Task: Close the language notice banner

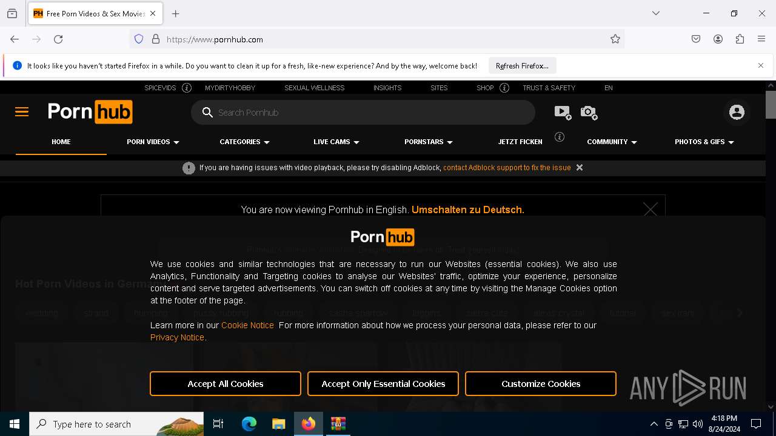Action: 651,210
